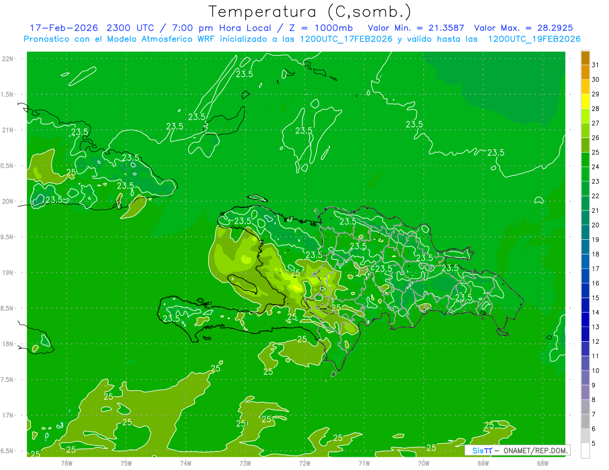Click the 15 label on the color scale
Screen dimensions: 609x470
(x=596, y=298)
